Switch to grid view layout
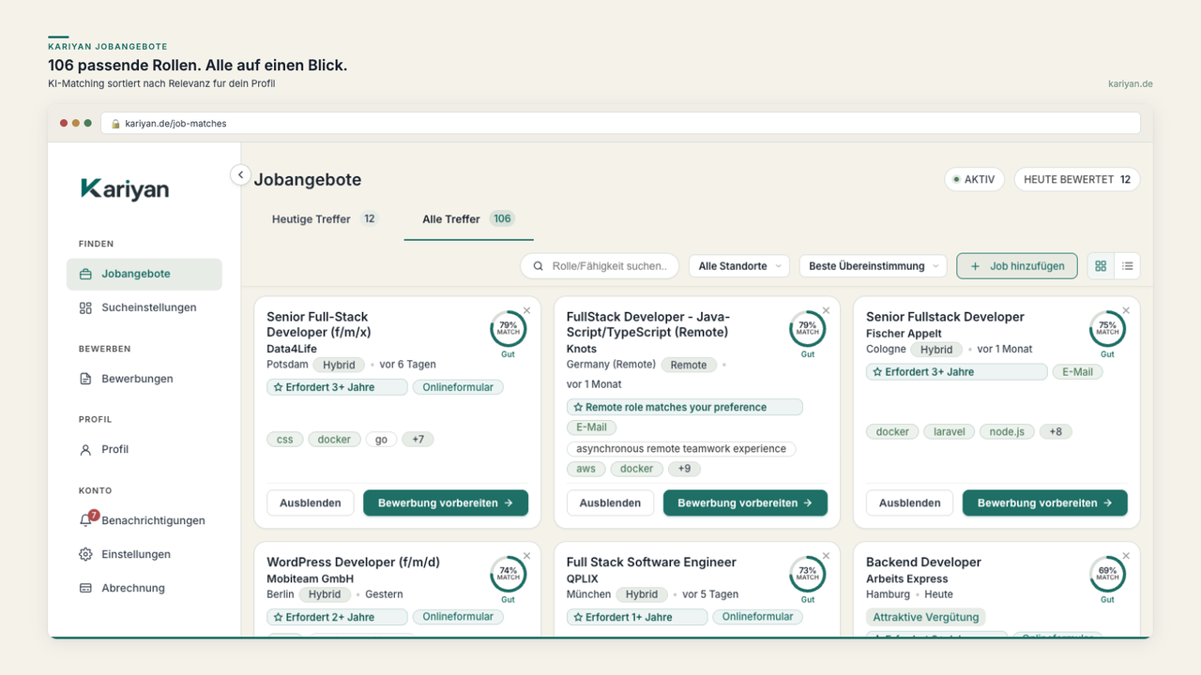 (x=1101, y=266)
